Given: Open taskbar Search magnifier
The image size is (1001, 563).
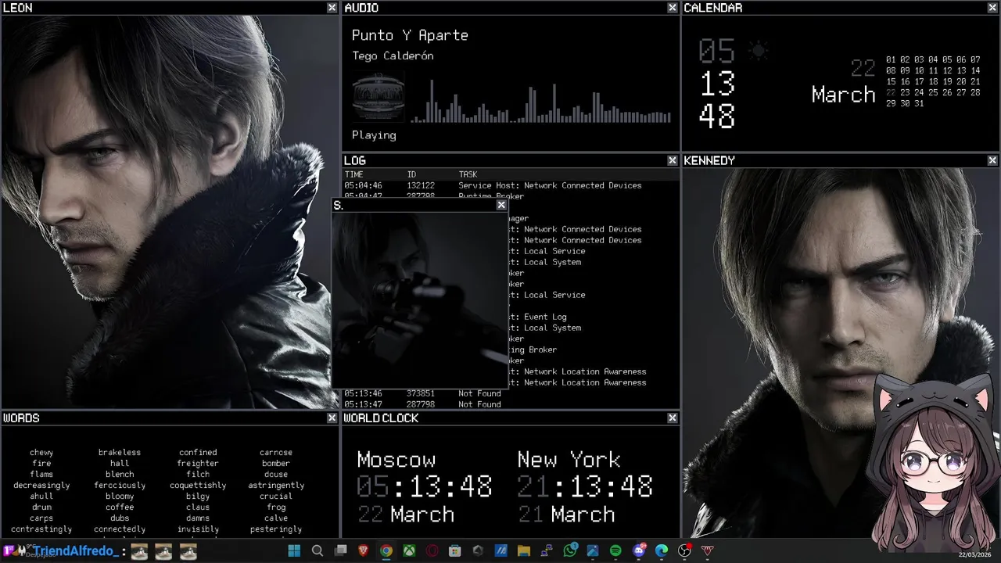Looking at the screenshot, I should 318,550.
